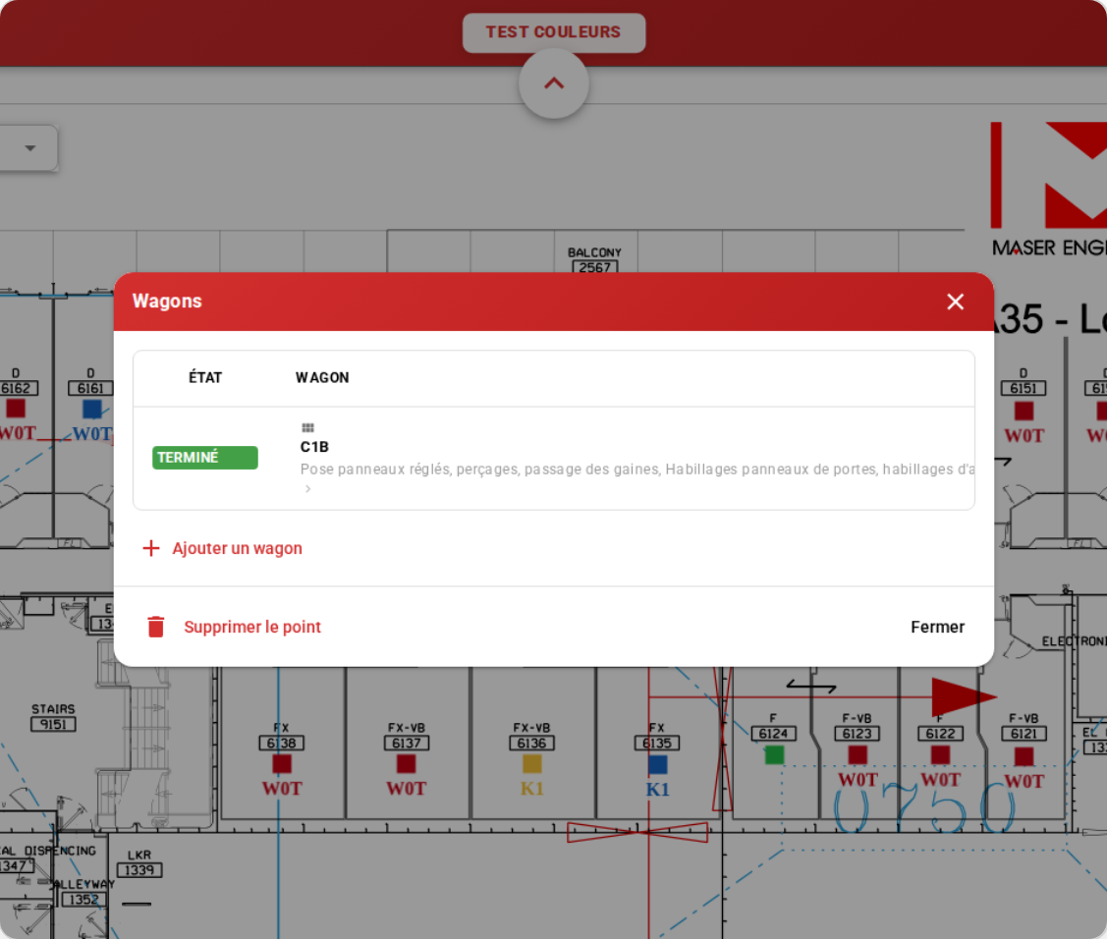Click the red marker under room 6151
1107x939 pixels.
1024,411
